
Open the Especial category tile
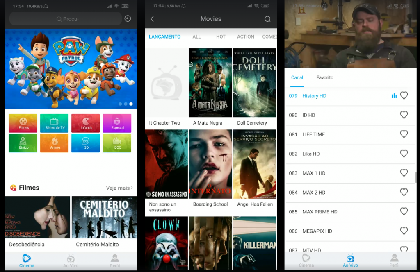[x=117, y=123]
